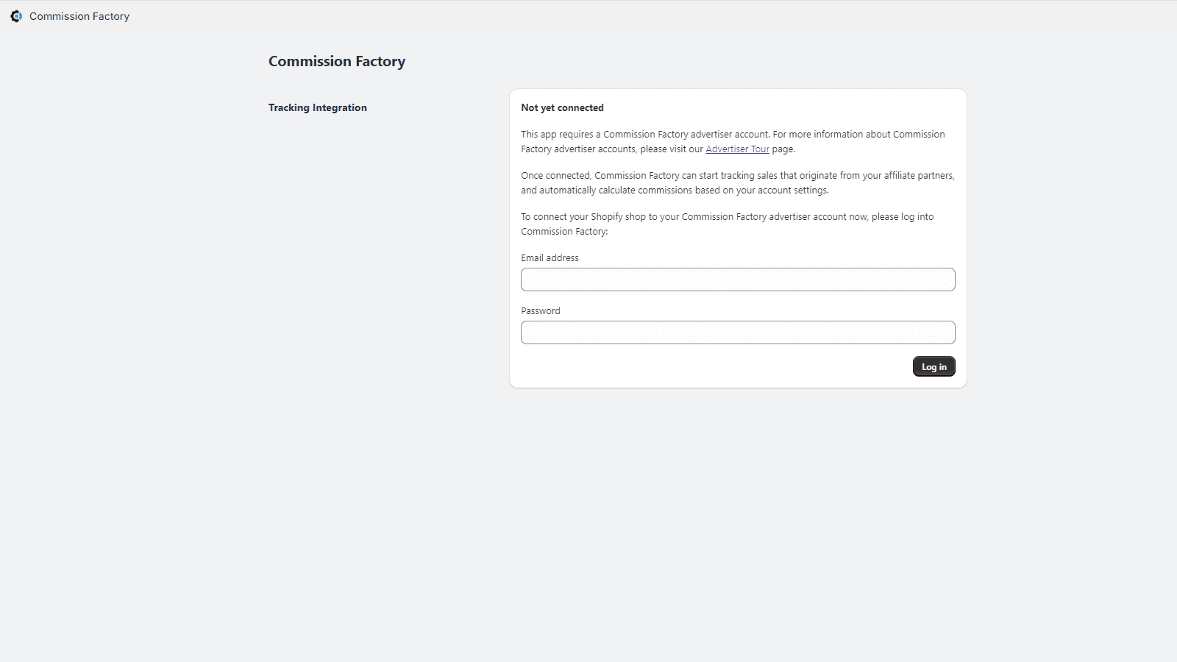
Task: Focus the Email address input field
Action: 737,280
